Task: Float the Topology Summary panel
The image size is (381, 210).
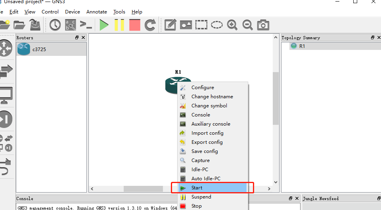Action: click(x=373, y=37)
